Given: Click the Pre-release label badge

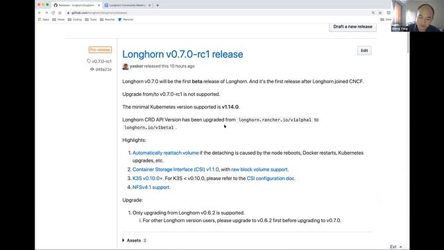Looking at the screenshot, I should coord(100,49).
